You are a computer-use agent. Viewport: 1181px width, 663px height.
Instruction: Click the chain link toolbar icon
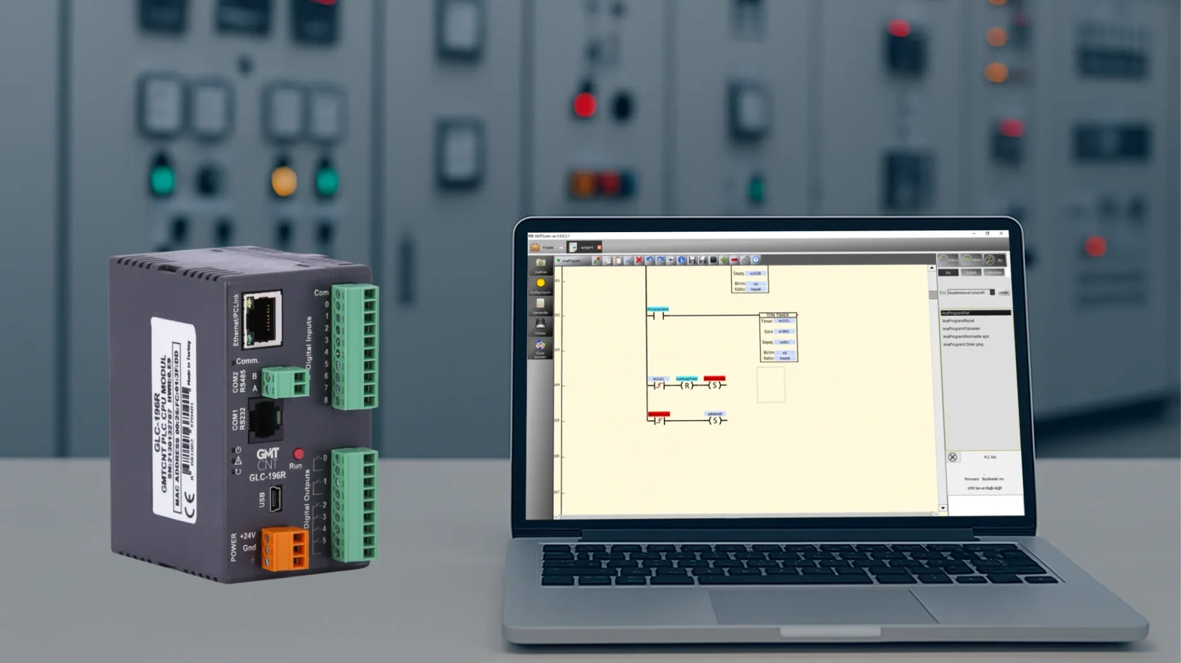[x=745, y=260]
